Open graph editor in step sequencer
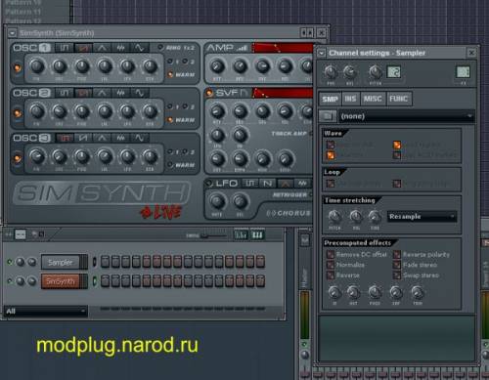The width and height of the screenshot is (489, 380). pyautogui.click(x=241, y=234)
